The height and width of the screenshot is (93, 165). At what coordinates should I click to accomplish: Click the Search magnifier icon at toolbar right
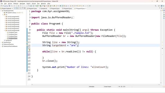(x=155, y=6)
